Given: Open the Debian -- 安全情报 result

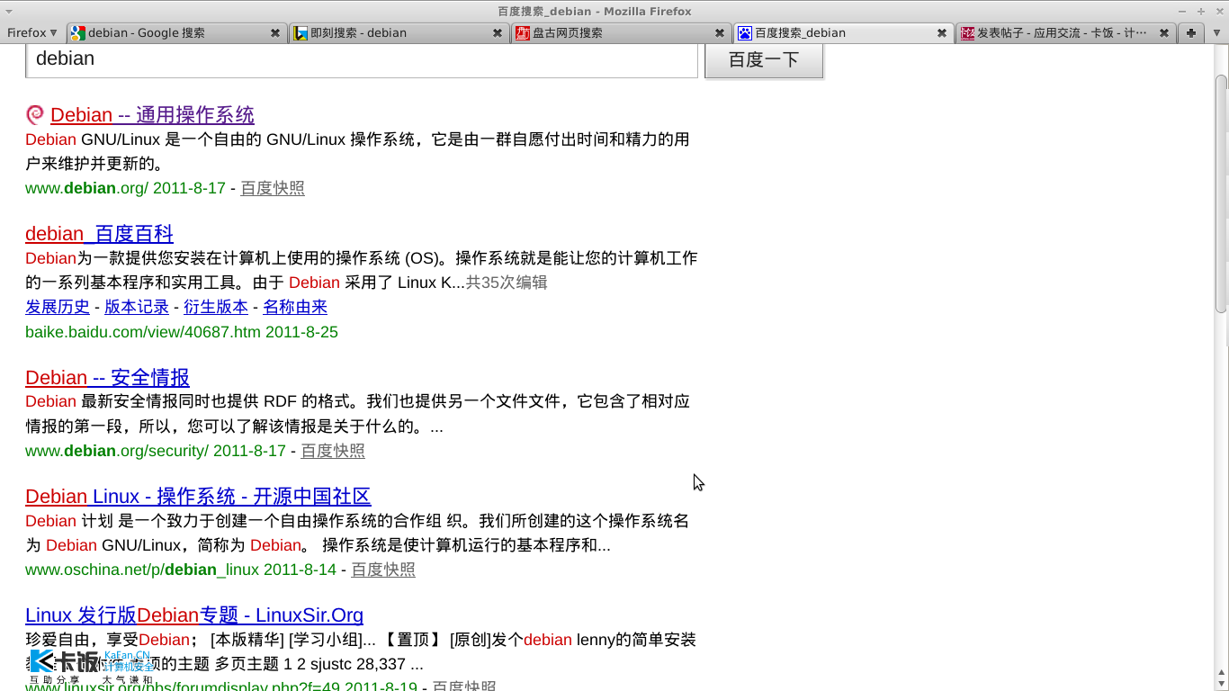Looking at the screenshot, I should 107,378.
